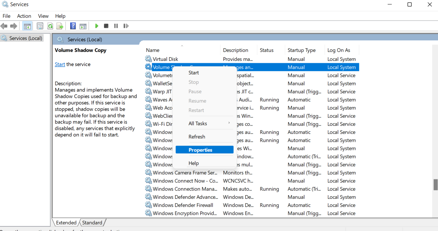This screenshot has height=231, width=438.
Task: Open the Properties toolbar icon
Action: point(40,26)
